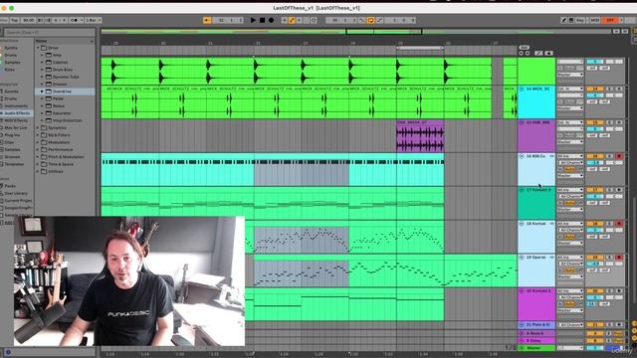637x358 pixels.
Task: Disarm recording on 16 808 Co track
Action: pos(619,156)
